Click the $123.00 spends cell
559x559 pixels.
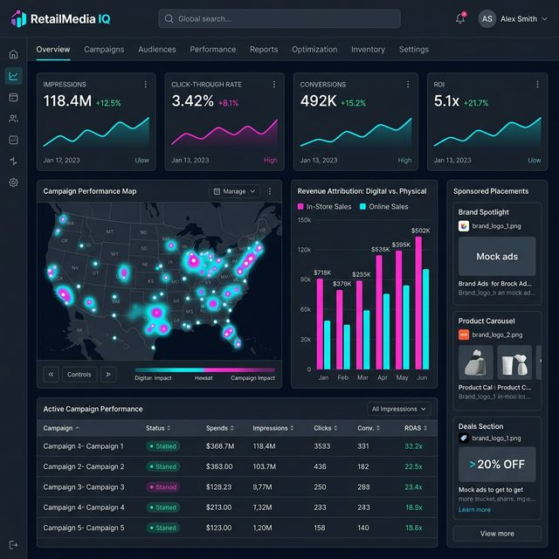pyautogui.click(x=218, y=528)
